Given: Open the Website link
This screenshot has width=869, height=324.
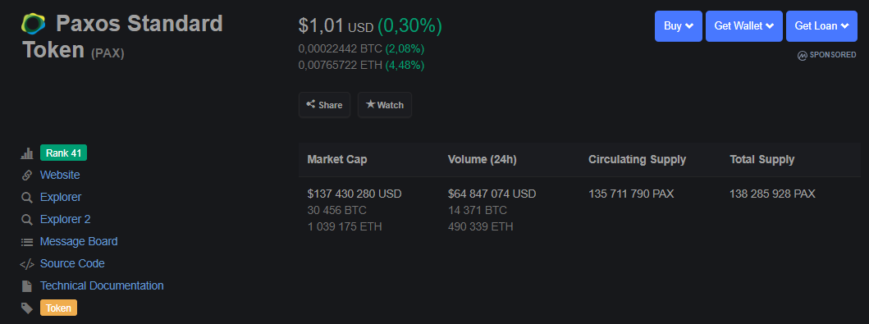Looking at the screenshot, I should click(60, 175).
